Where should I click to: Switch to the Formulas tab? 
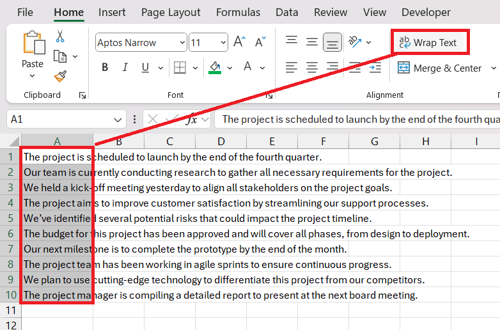(x=238, y=12)
